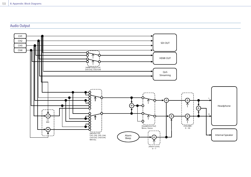Click the CH1 input block
This screenshot has width=251, height=177.
pyautogui.click(x=20, y=36)
